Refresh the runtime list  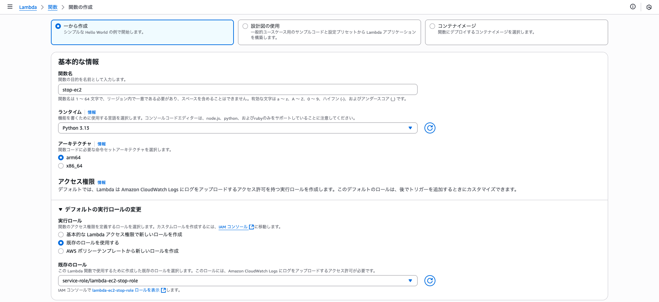[430, 128]
